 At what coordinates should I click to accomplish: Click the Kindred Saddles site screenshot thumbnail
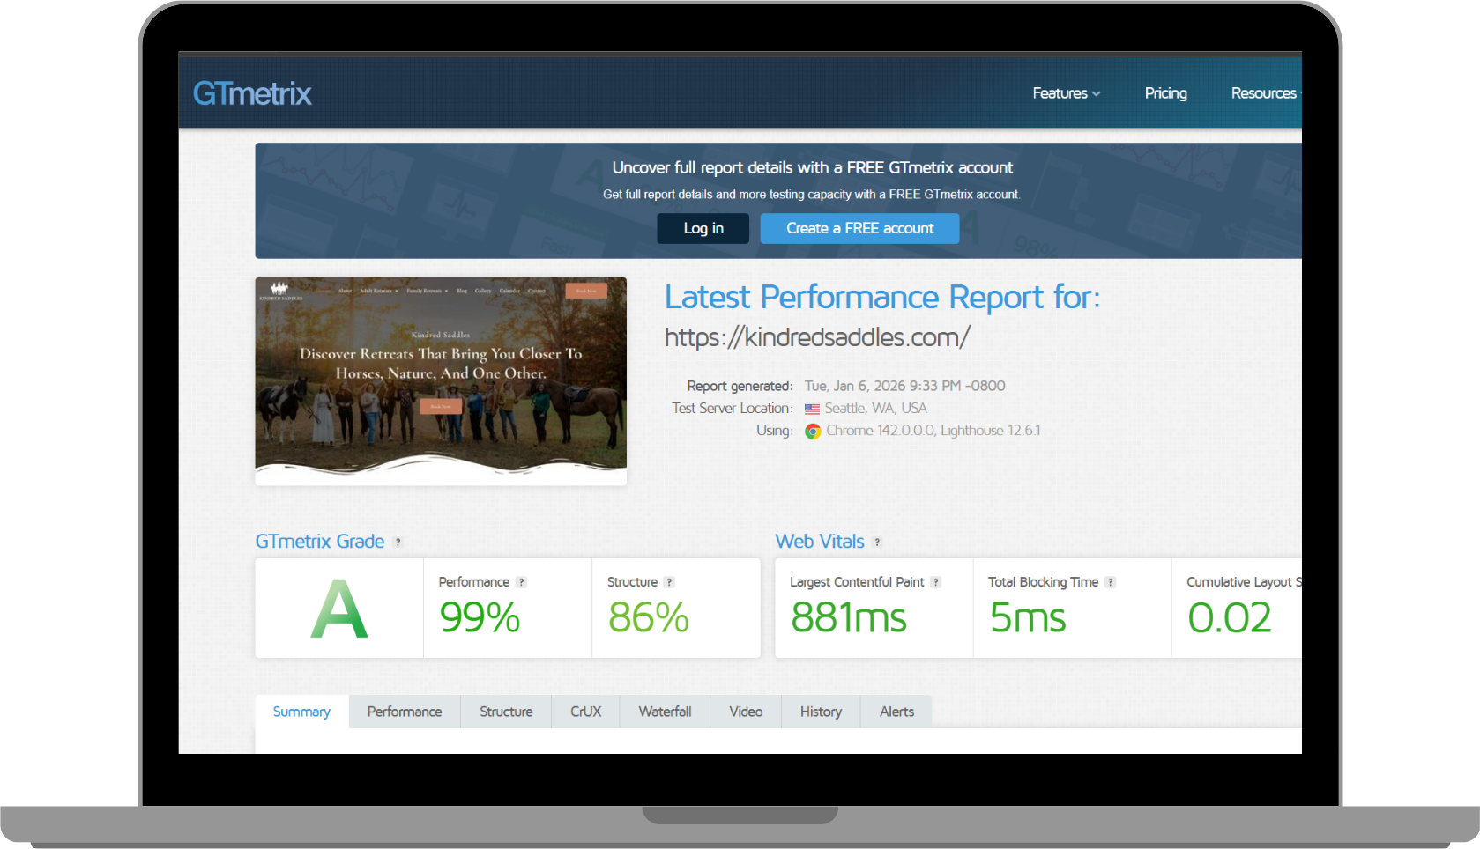pyautogui.click(x=441, y=380)
